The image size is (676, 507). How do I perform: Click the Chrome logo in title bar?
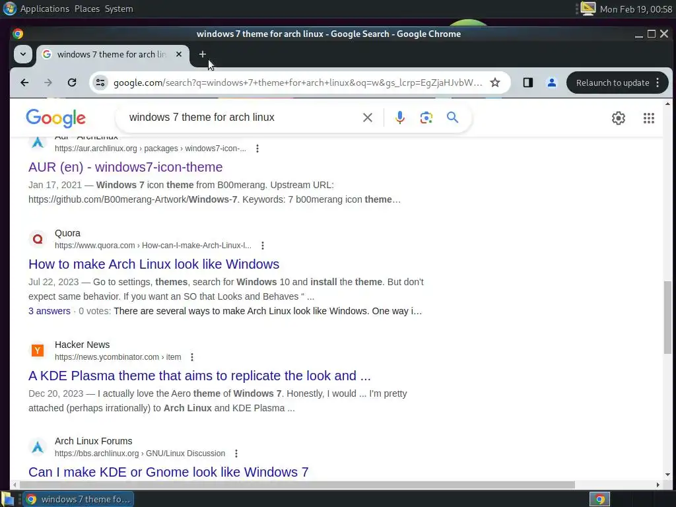click(18, 34)
